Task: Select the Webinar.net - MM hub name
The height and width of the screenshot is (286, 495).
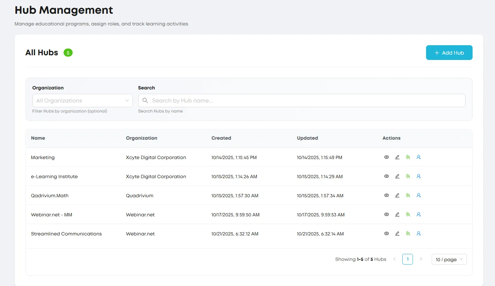Action: click(x=52, y=215)
